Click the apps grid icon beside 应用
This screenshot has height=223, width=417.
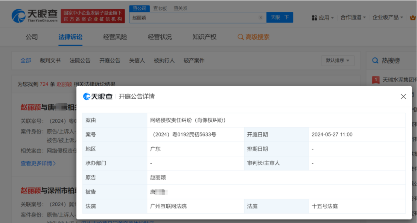coord(315,17)
